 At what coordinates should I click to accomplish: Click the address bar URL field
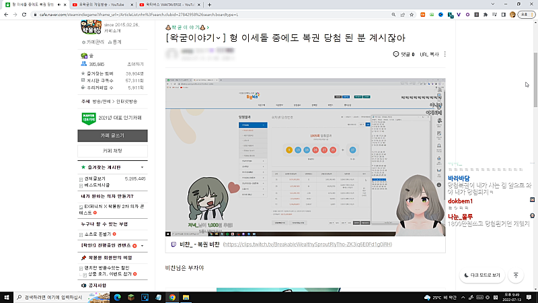click(x=213, y=14)
